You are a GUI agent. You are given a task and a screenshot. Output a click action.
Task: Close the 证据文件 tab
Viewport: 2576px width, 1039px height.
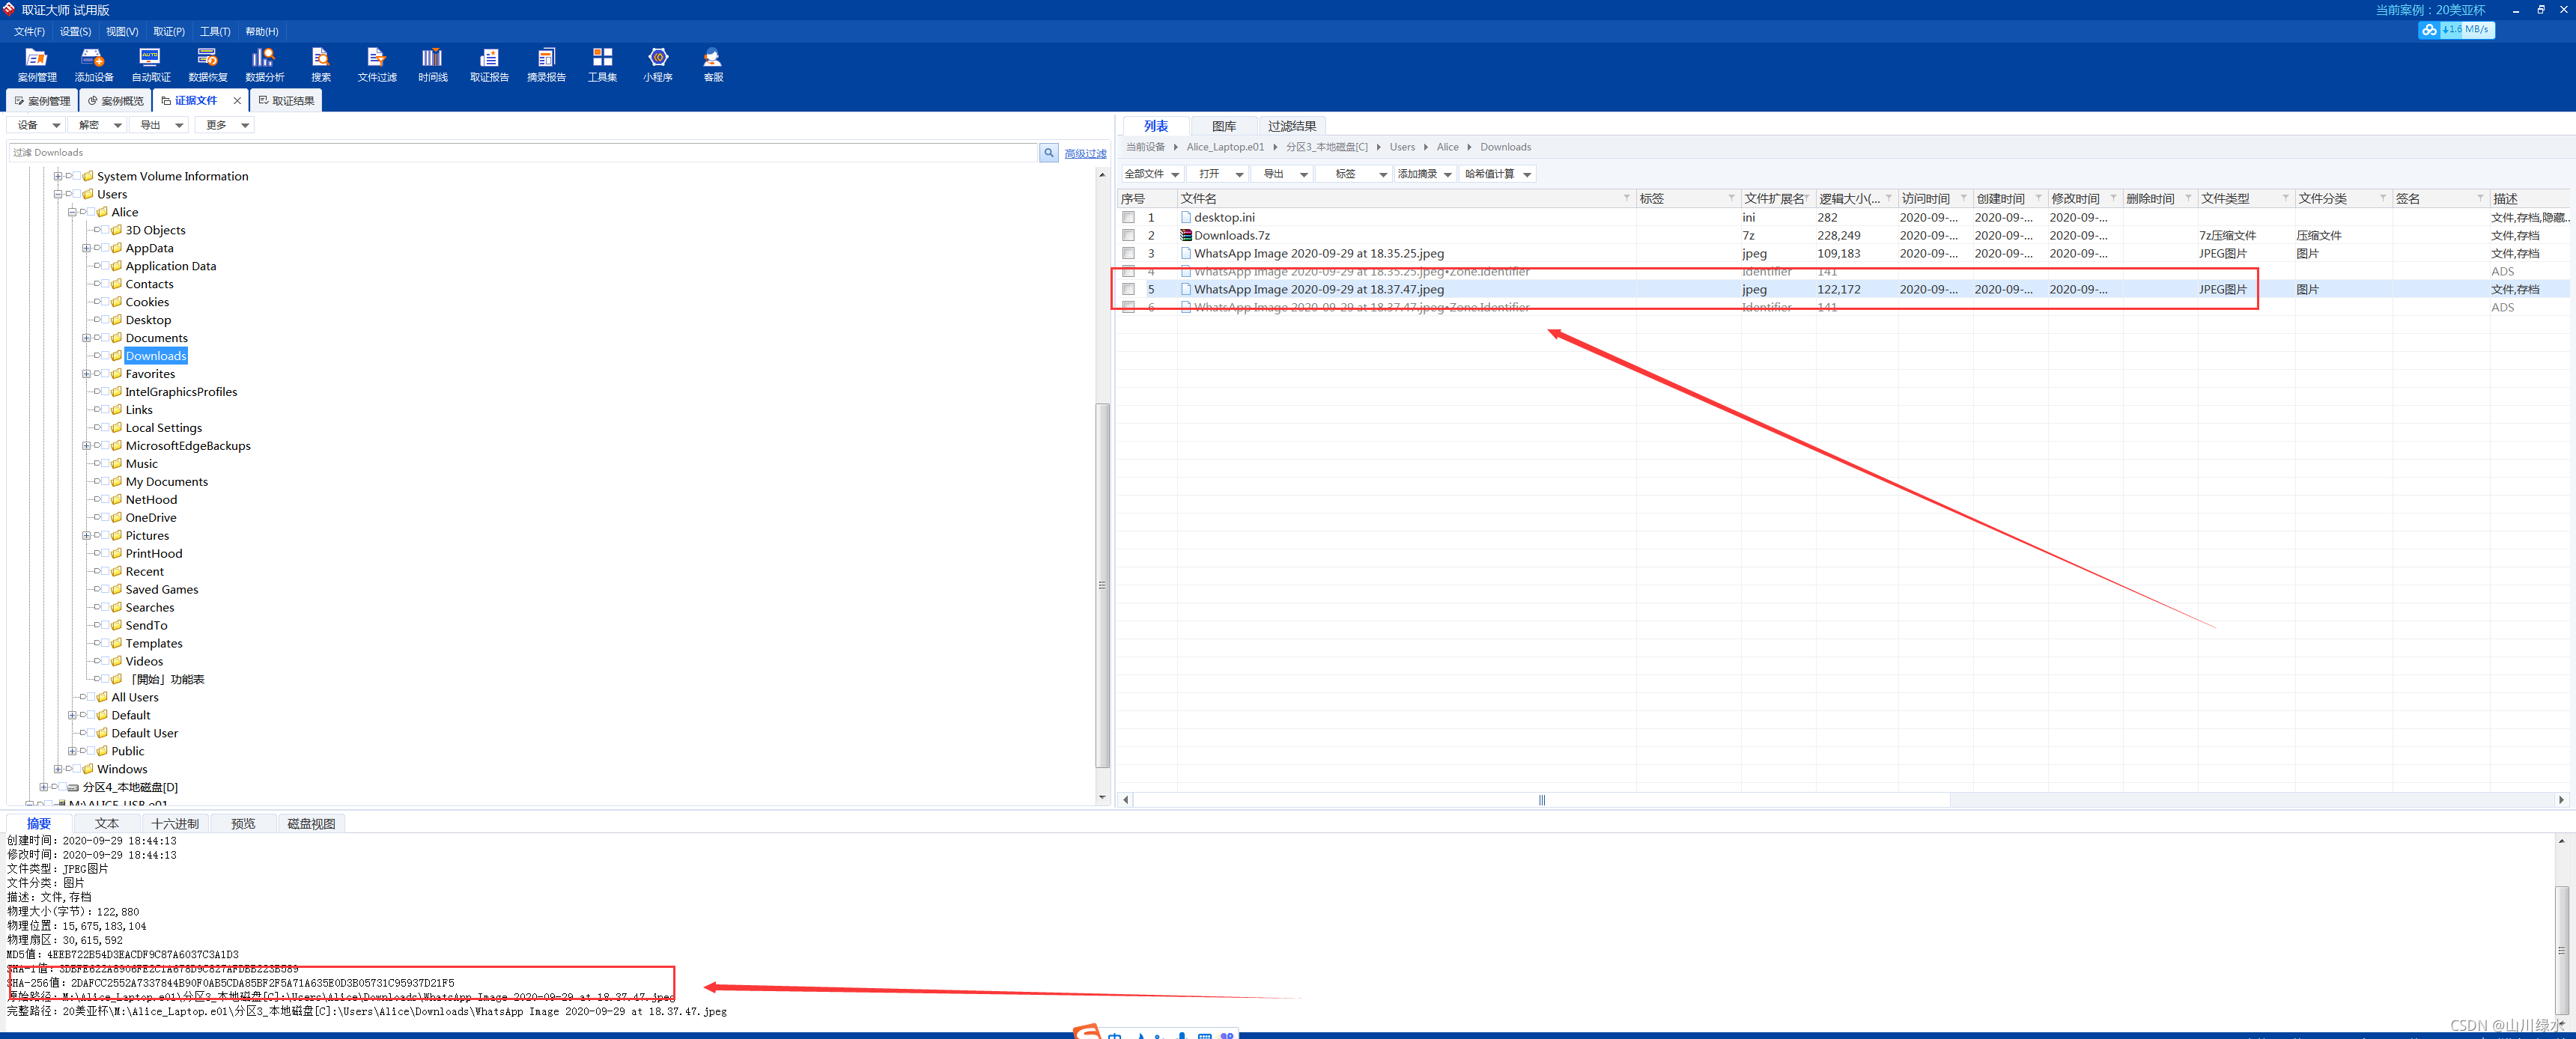(237, 101)
